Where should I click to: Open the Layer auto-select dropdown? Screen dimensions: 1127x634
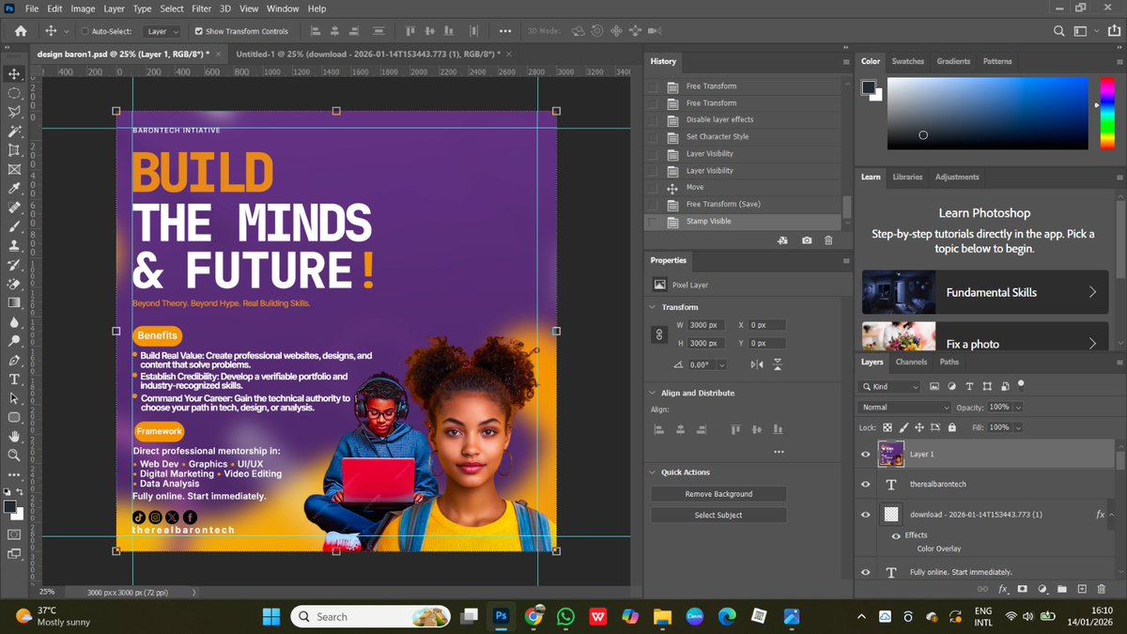click(x=162, y=31)
